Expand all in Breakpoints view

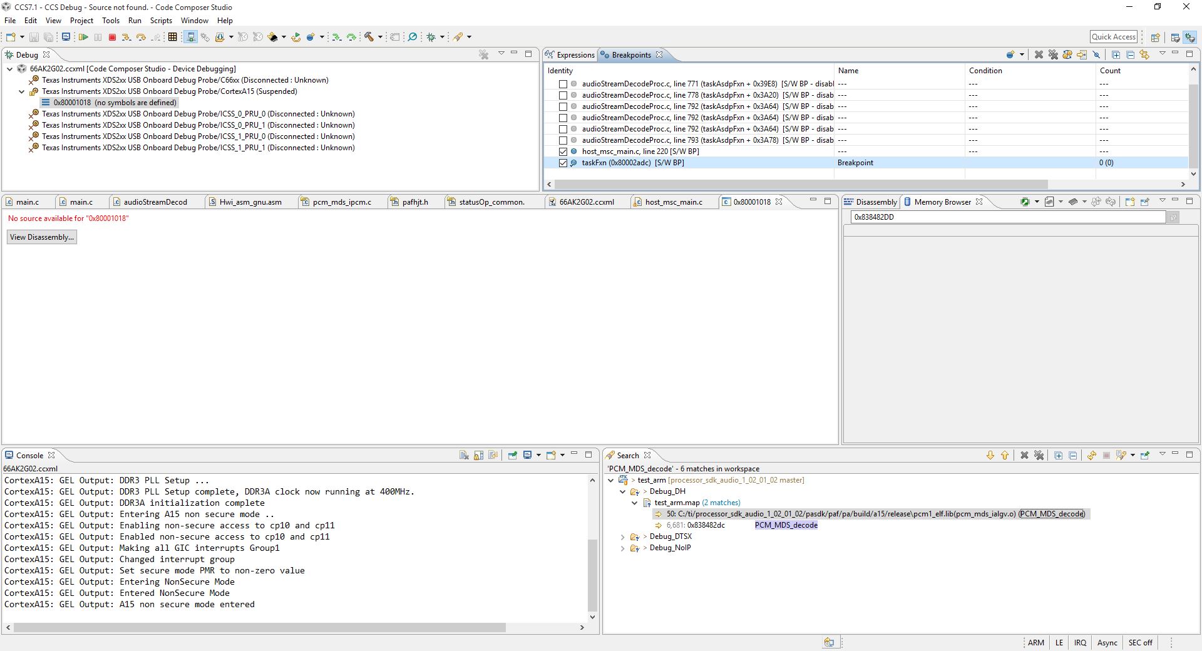(x=1116, y=54)
